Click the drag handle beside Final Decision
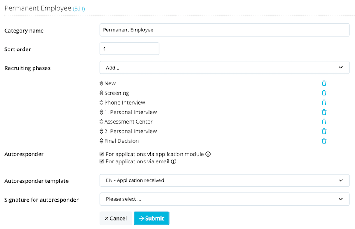 101,141
